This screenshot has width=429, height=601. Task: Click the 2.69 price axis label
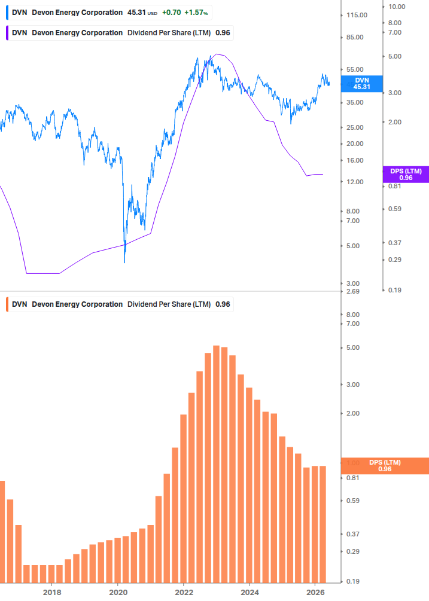coord(353,291)
